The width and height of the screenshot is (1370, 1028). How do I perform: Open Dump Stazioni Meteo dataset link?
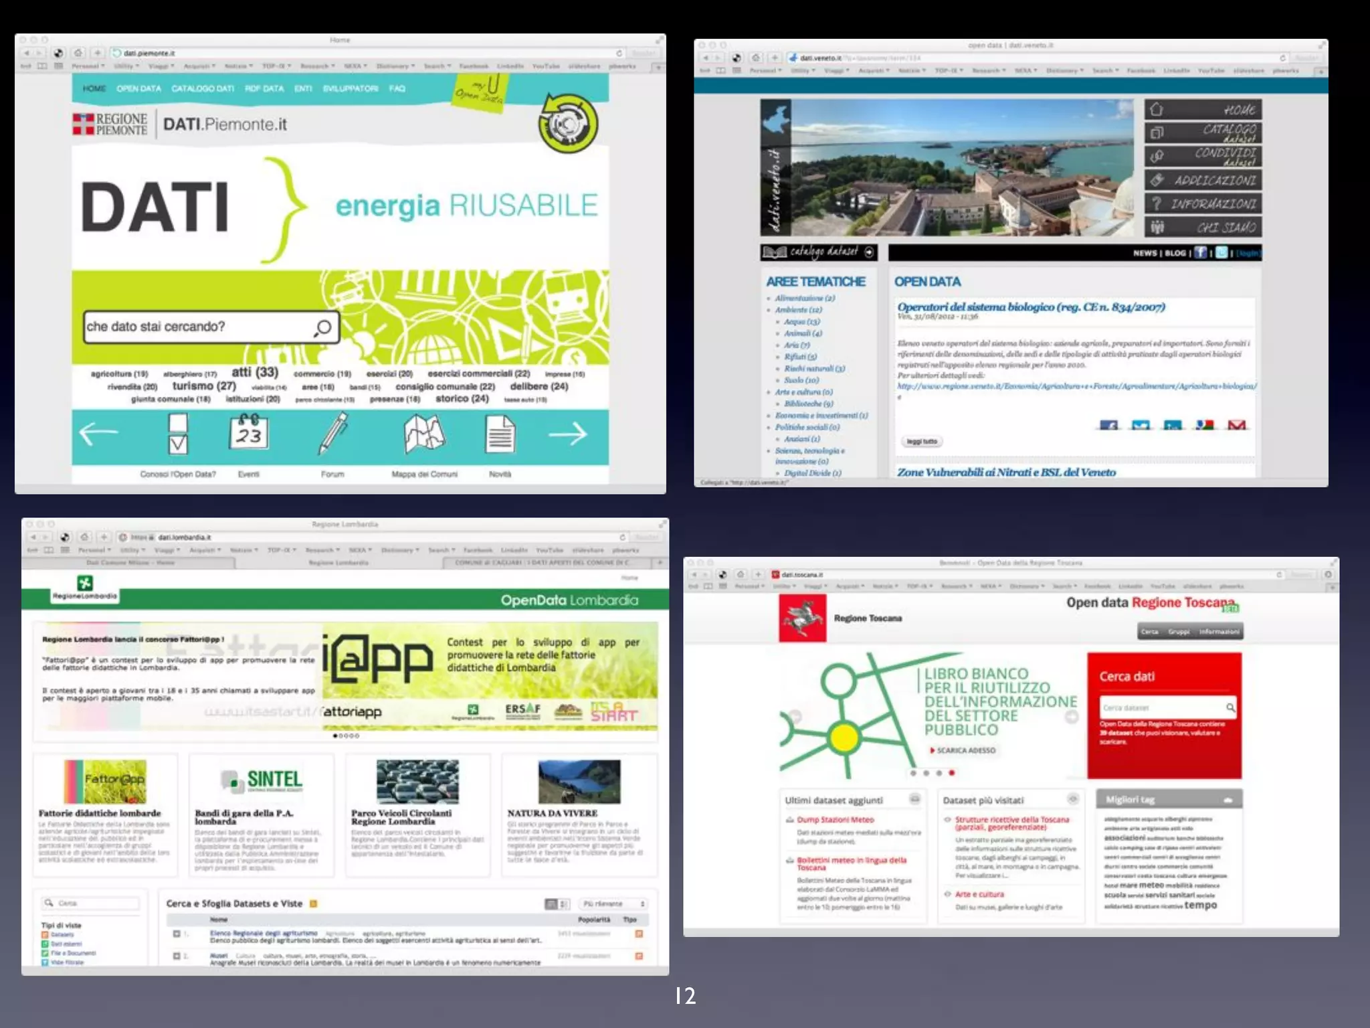tap(835, 820)
